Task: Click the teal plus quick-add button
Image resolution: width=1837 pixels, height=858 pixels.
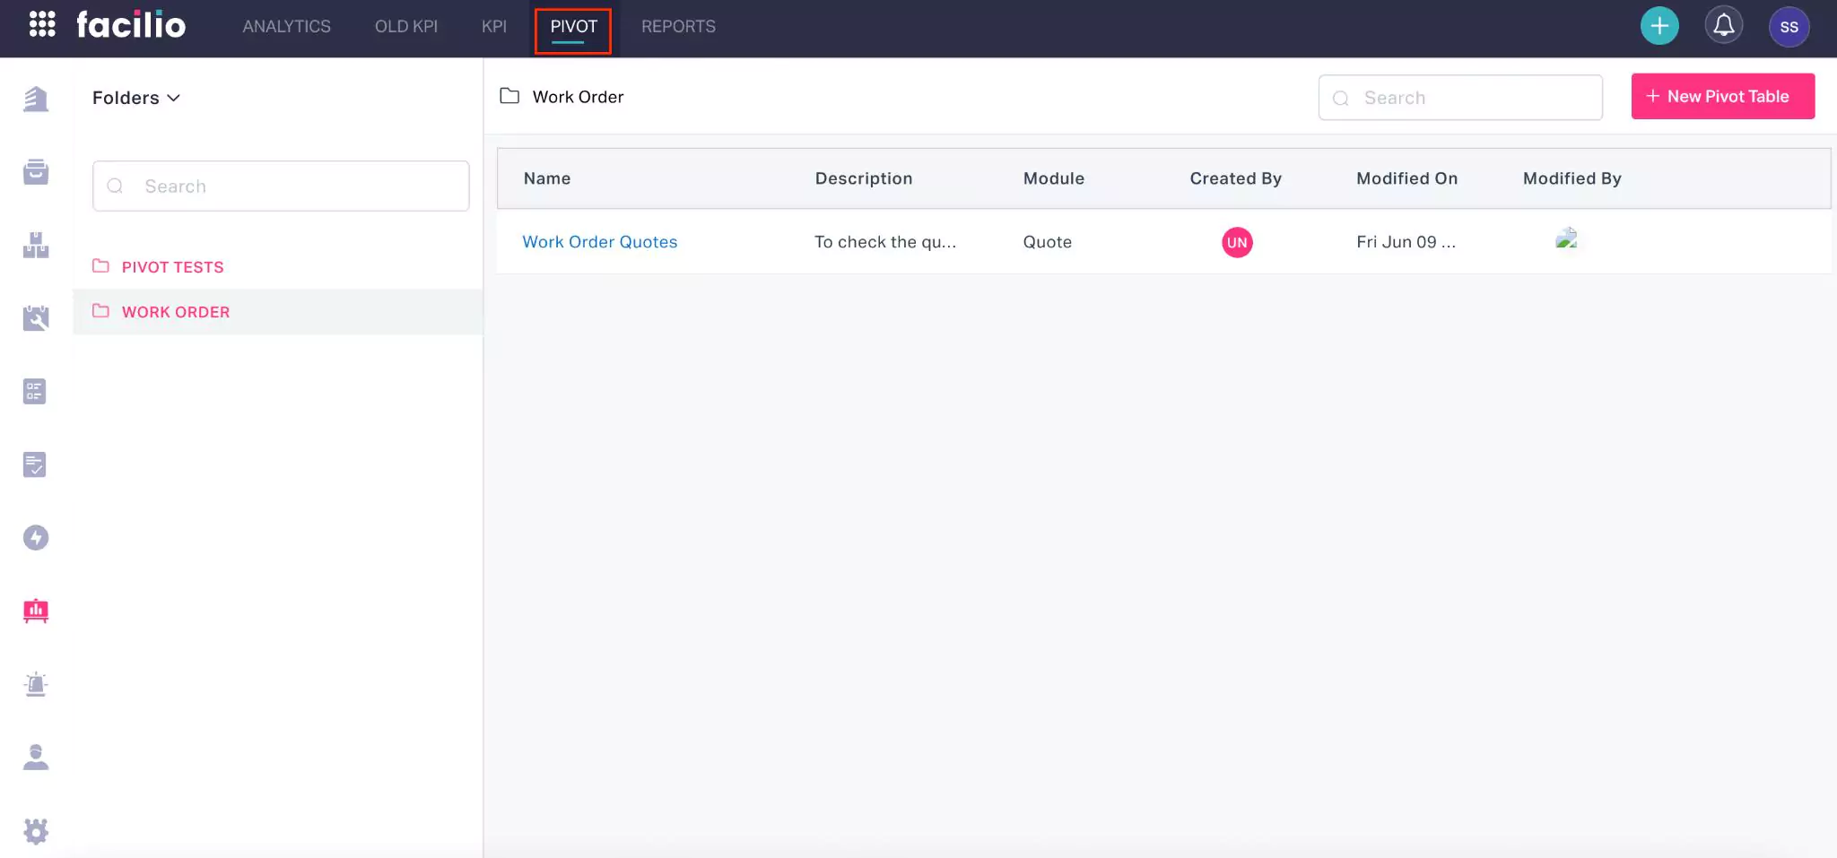Action: pos(1659,26)
